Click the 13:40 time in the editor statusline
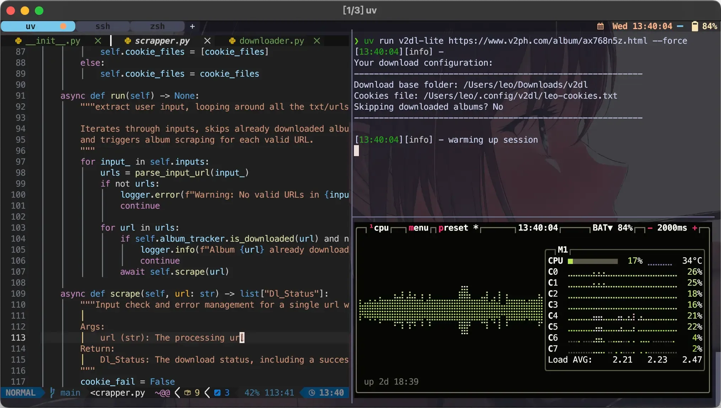 pyautogui.click(x=331, y=392)
